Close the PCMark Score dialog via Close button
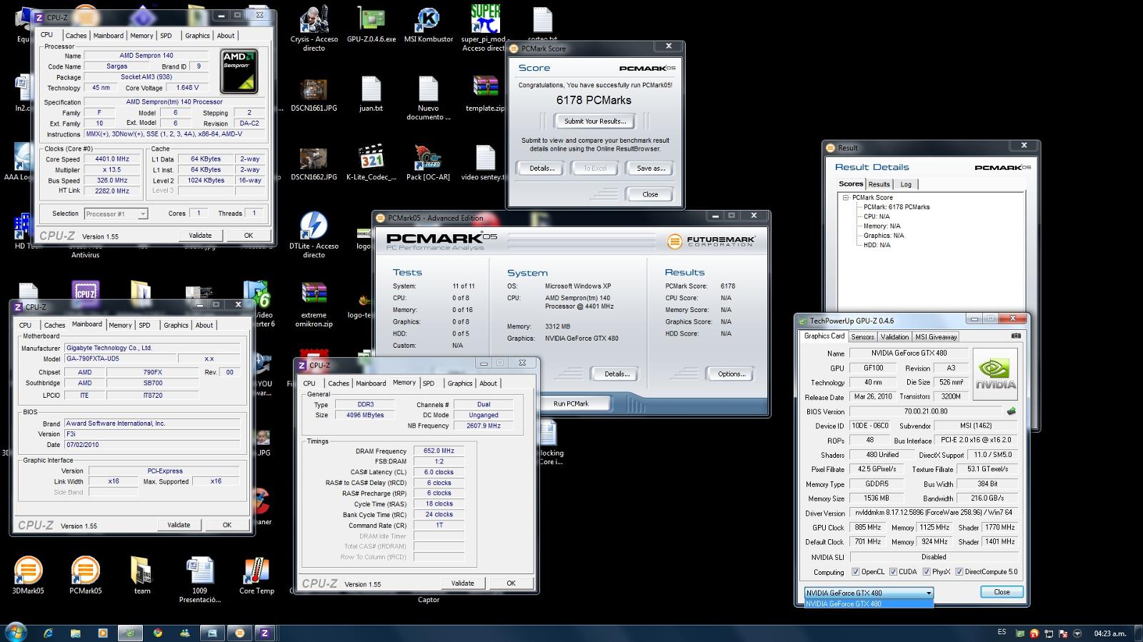Image resolution: width=1143 pixels, height=642 pixels. (650, 194)
